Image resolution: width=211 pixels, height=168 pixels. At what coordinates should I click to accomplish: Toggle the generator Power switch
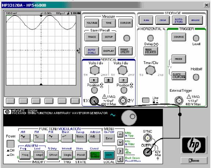10,144
